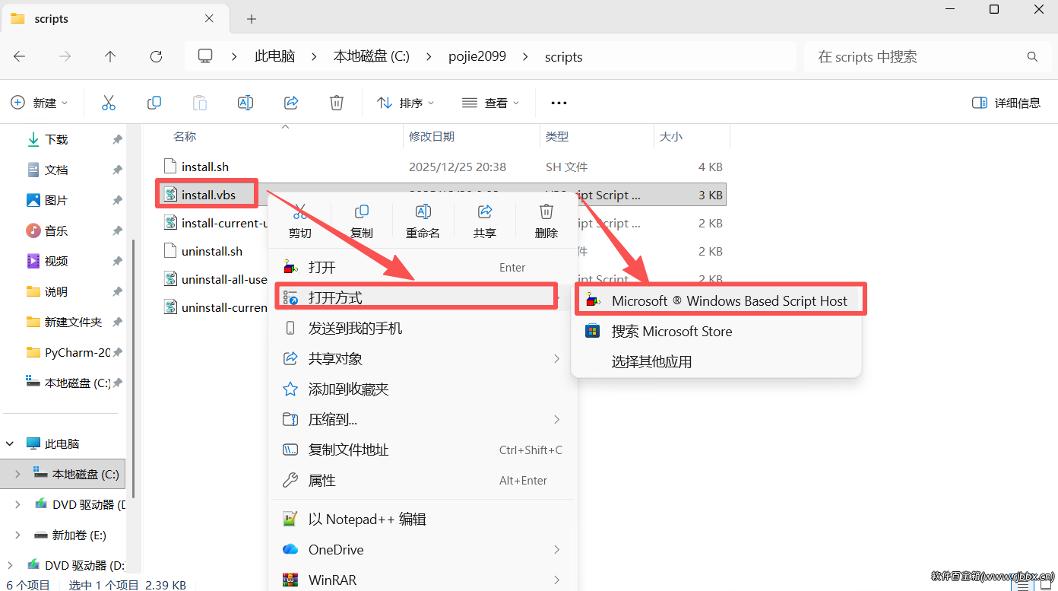Click 发送到我的手机 menu entry
Image resolution: width=1058 pixels, height=591 pixels.
pyautogui.click(x=423, y=328)
